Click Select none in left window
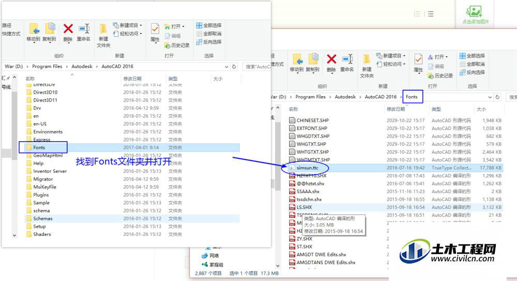Viewport: 517px width, 281px height. (209, 34)
